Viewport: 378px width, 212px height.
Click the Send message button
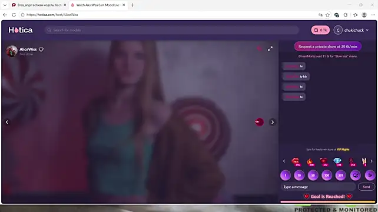coord(366,187)
